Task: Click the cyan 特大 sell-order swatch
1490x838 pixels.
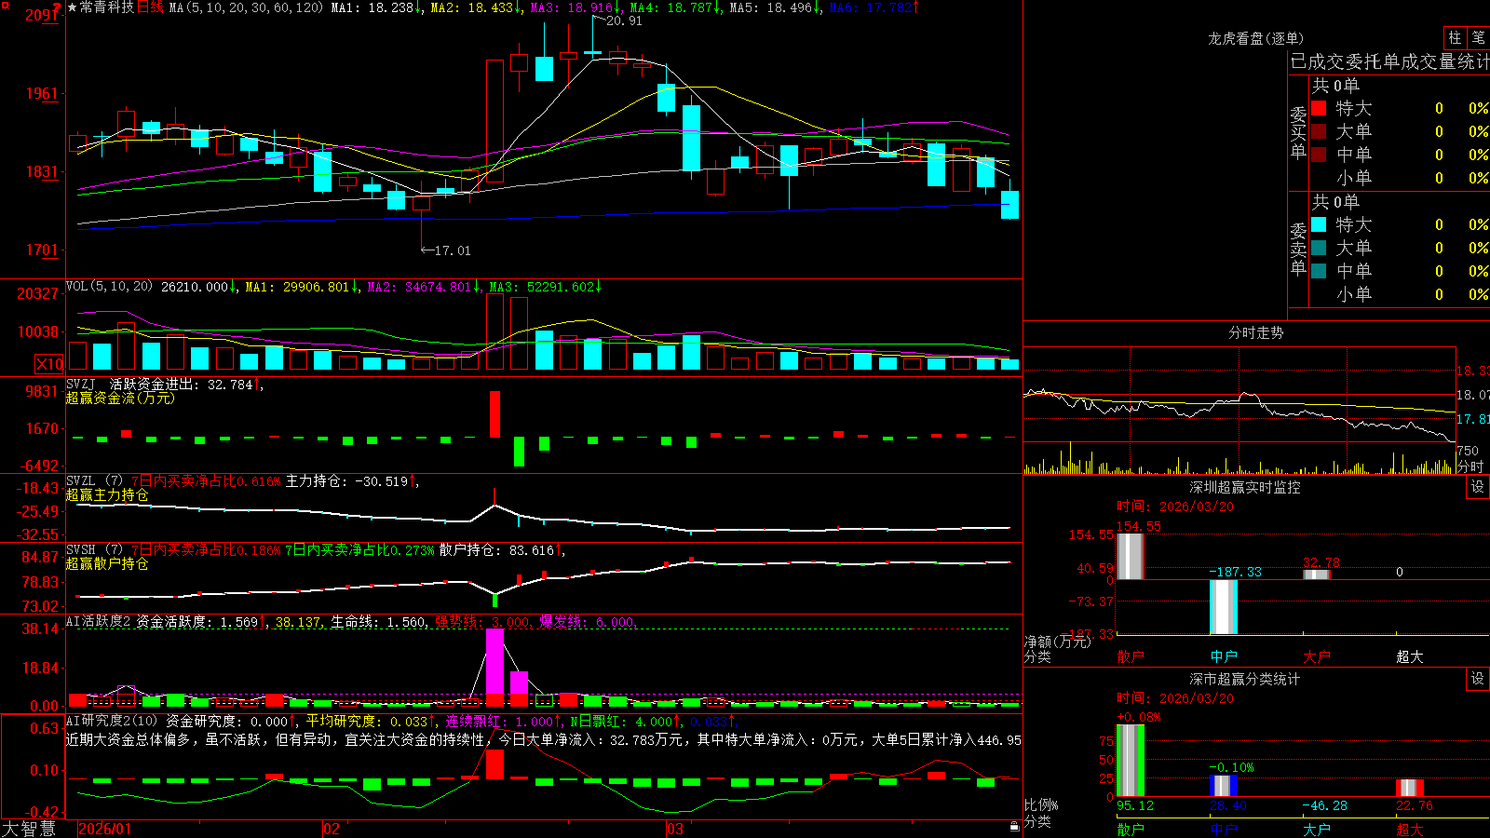Action: (1319, 224)
